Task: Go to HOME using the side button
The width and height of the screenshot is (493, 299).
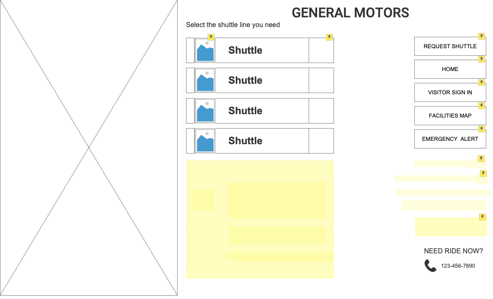Action: coord(450,69)
